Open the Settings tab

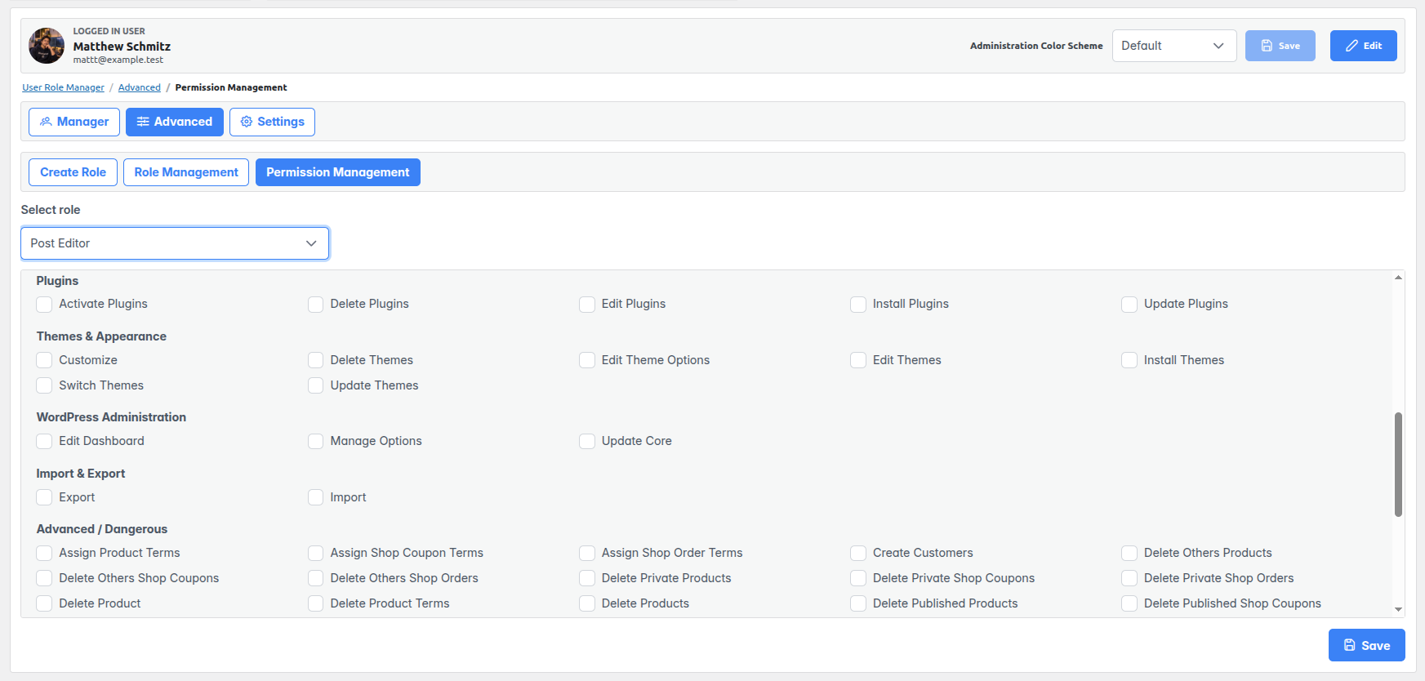pyautogui.click(x=272, y=122)
